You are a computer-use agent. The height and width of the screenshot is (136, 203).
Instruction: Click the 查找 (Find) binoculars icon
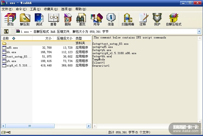coord(81,18)
